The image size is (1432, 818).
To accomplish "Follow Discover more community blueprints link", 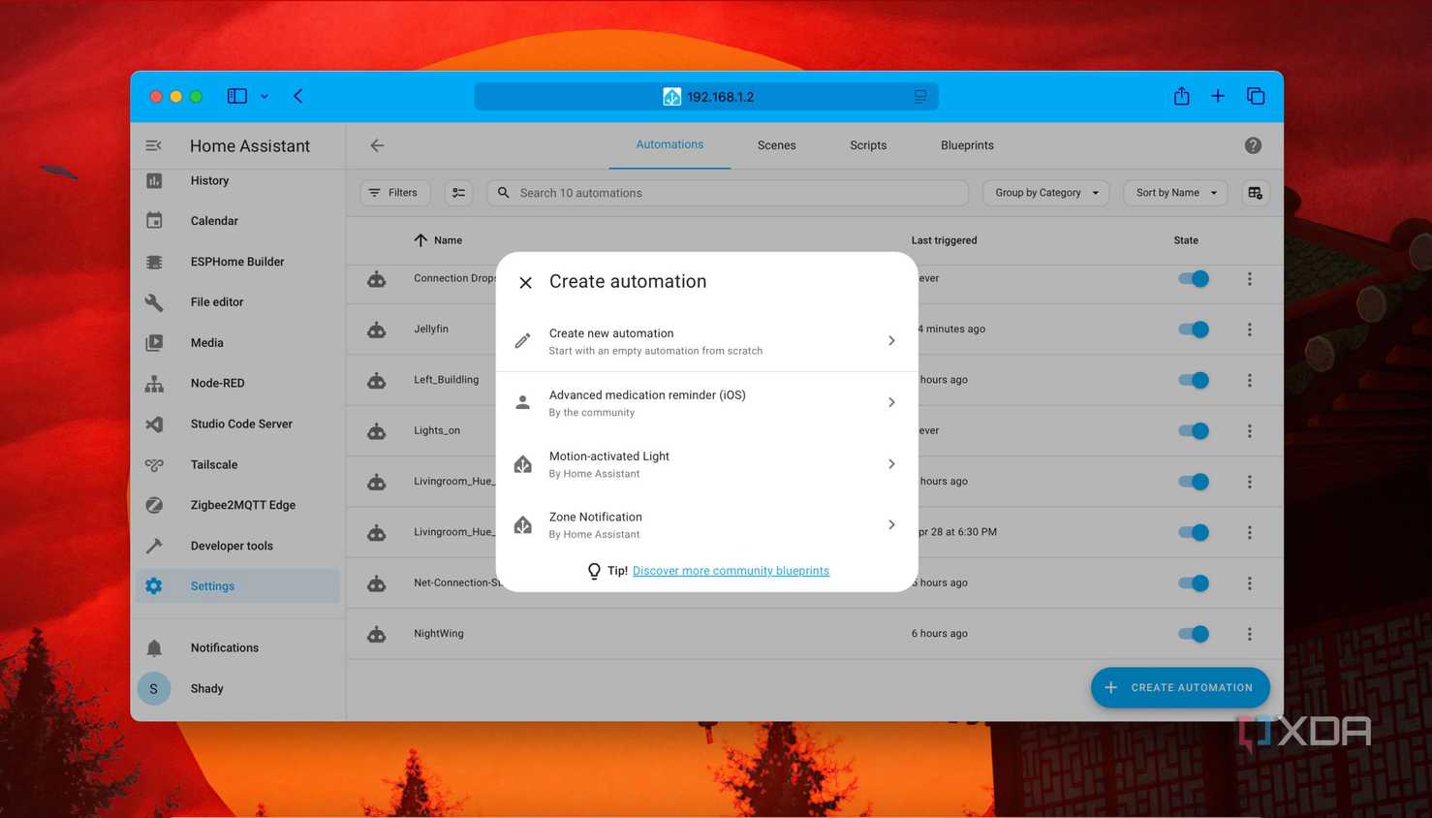I will point(731,571).
